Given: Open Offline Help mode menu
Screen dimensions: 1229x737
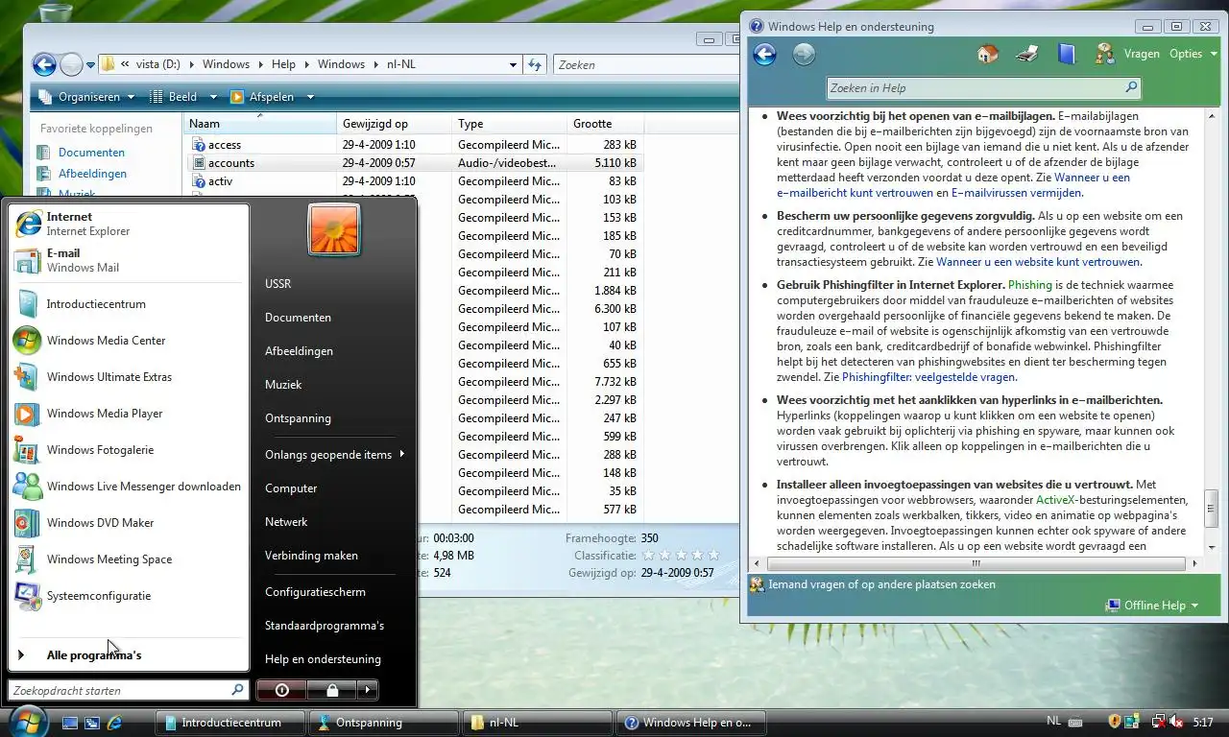Looking at the screenshot, I should [x=1152, y=606].
